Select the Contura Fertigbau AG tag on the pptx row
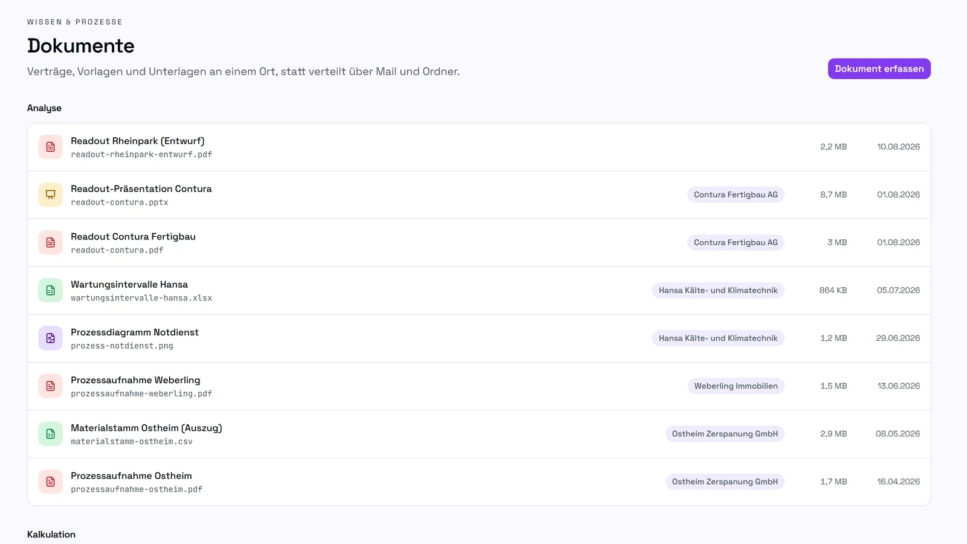Screen dimensions: 967x544 pyautogui.click(x=736, y=195)
